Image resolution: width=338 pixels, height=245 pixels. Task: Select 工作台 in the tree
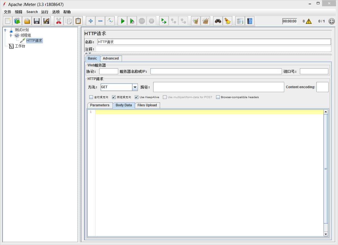click(20, 46)
